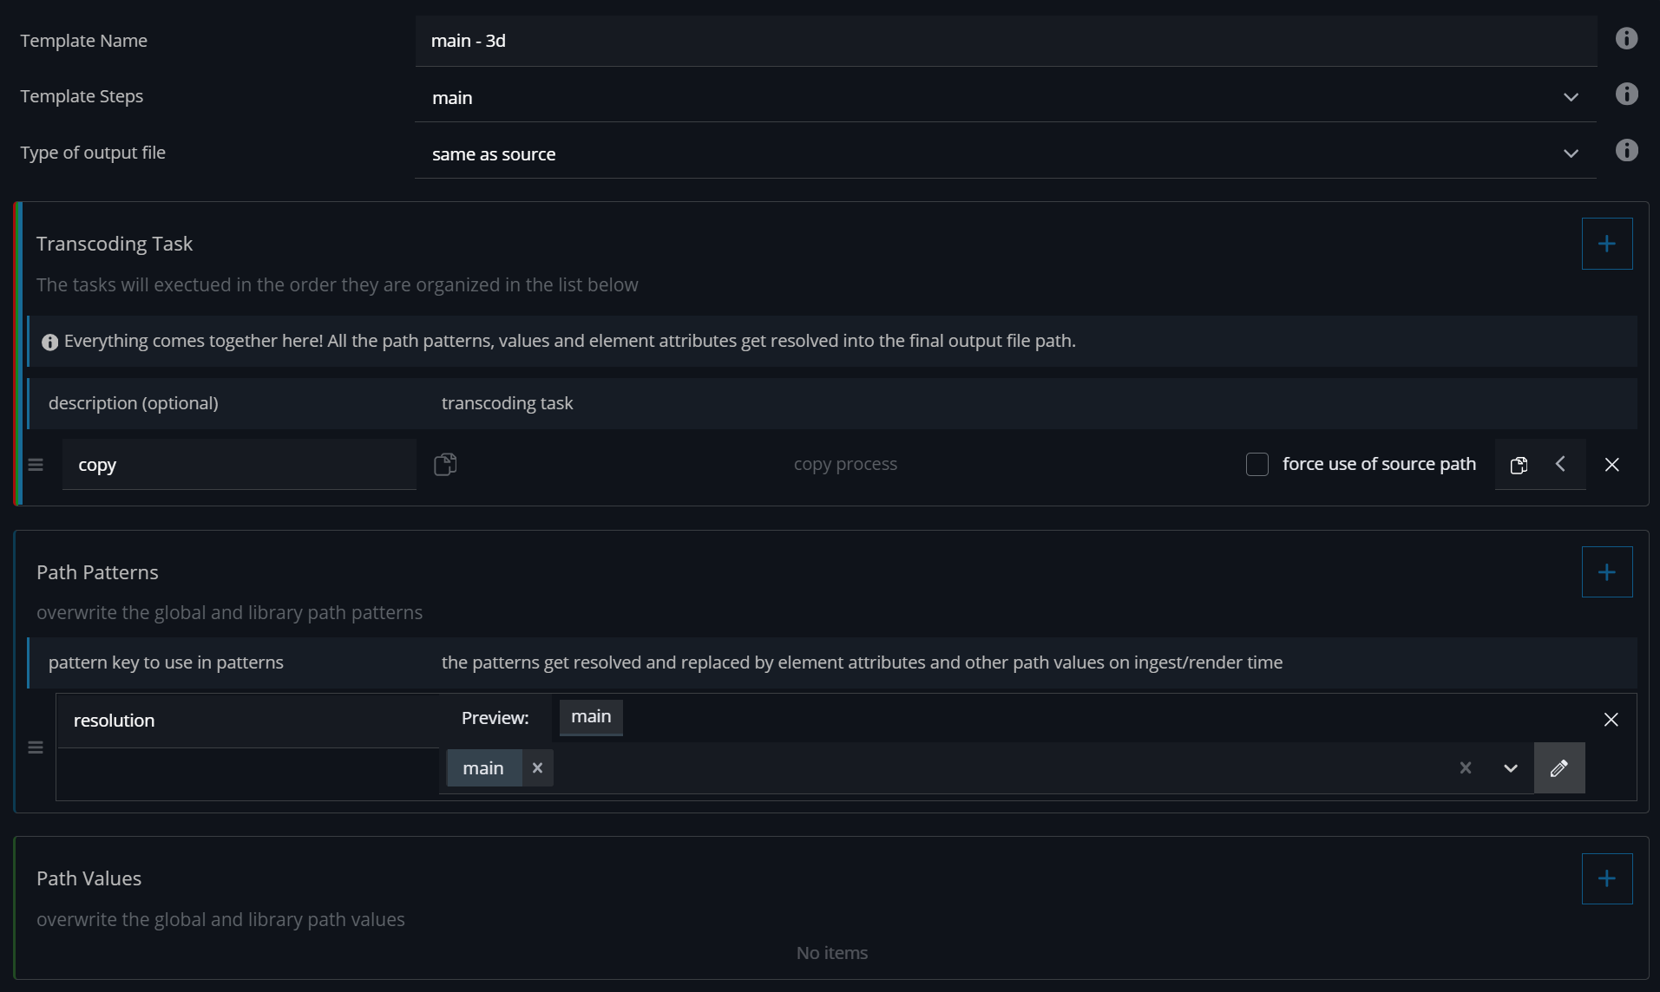This screenshot has width=1660, height=992.
Task: Grab the drag handle of resolution row
Action: (x=36, y=747)
